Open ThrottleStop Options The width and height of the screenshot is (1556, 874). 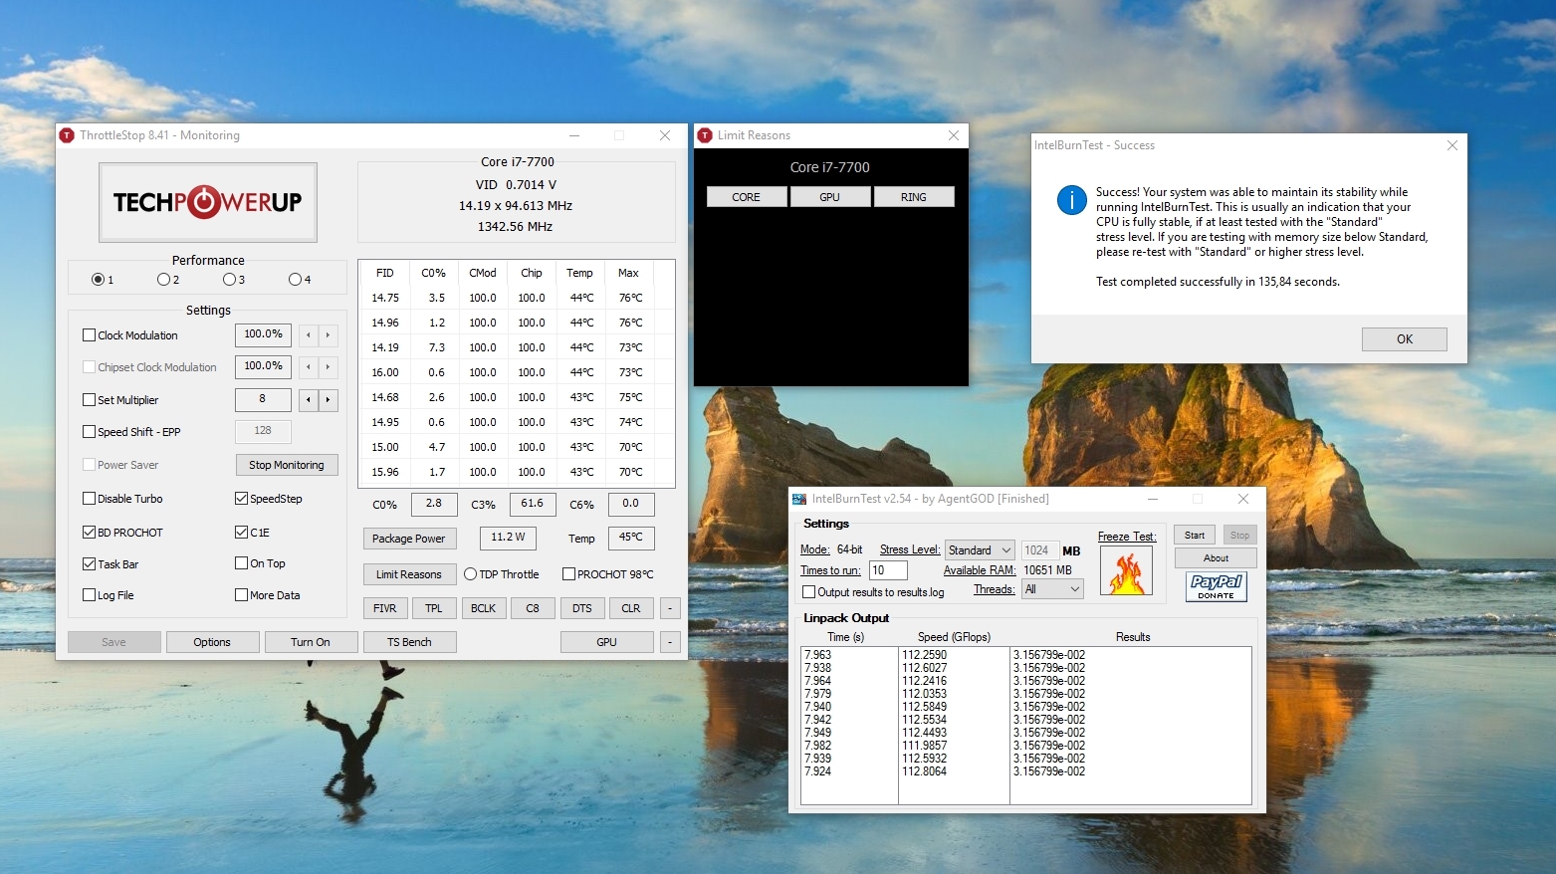tap(212, 642)
